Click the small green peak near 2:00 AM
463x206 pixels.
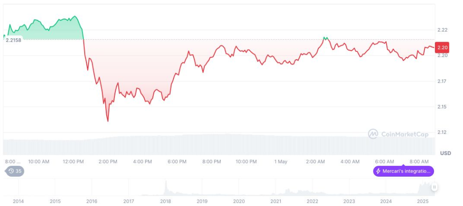click(326, 37)
